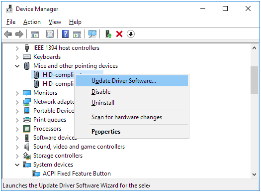The height and width of the screenshot is (192, 261).
Task: Click the Disable down-arrow toolbar icon
Action: [131, 34]
